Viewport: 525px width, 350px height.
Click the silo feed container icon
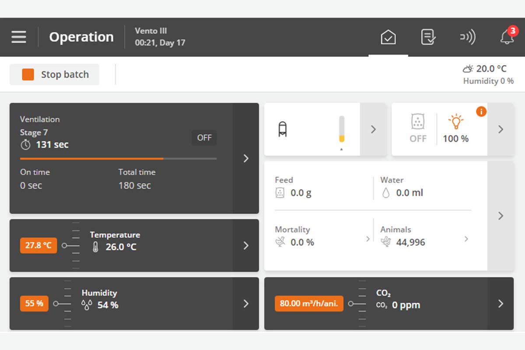point(283,129)
